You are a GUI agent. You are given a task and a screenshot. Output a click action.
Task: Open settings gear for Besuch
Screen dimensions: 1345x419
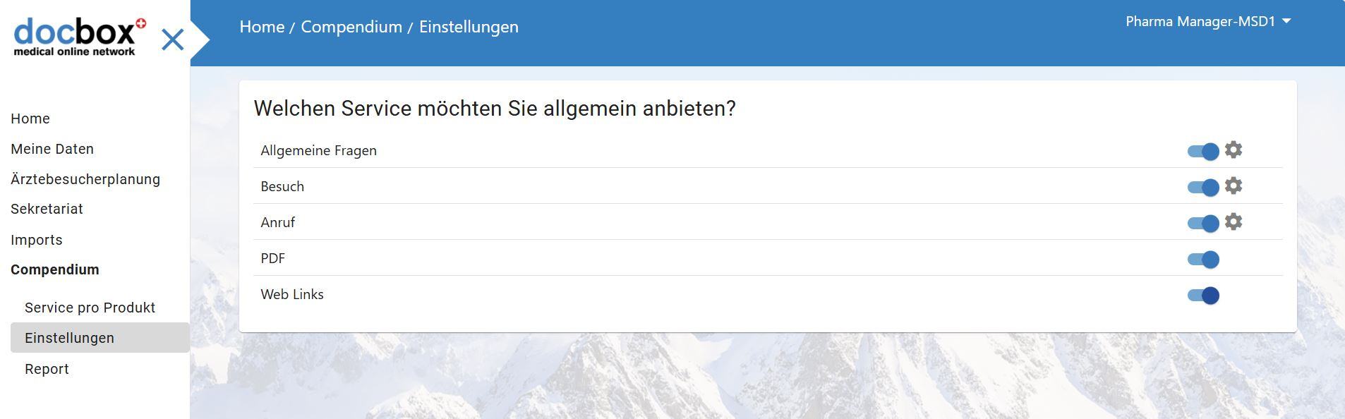pos(1233,186)
